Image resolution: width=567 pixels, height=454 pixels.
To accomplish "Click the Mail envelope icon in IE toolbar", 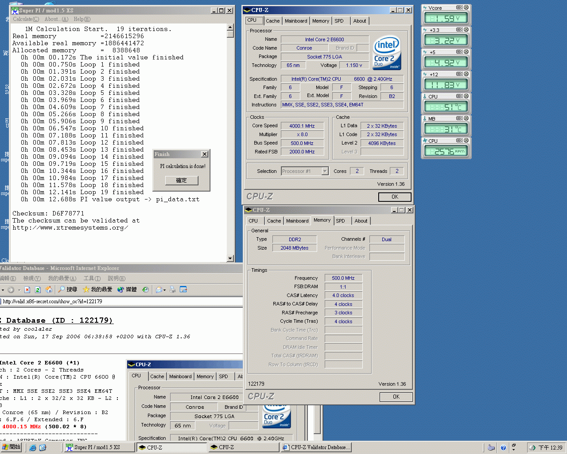I will coord(159,290).
